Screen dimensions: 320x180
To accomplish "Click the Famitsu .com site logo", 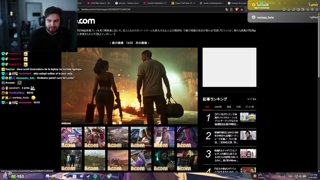I will (86, 21).
